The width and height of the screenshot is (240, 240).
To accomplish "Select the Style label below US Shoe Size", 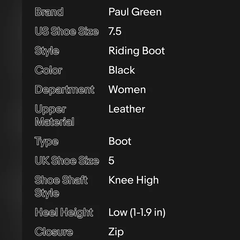I will click(47, 51).
